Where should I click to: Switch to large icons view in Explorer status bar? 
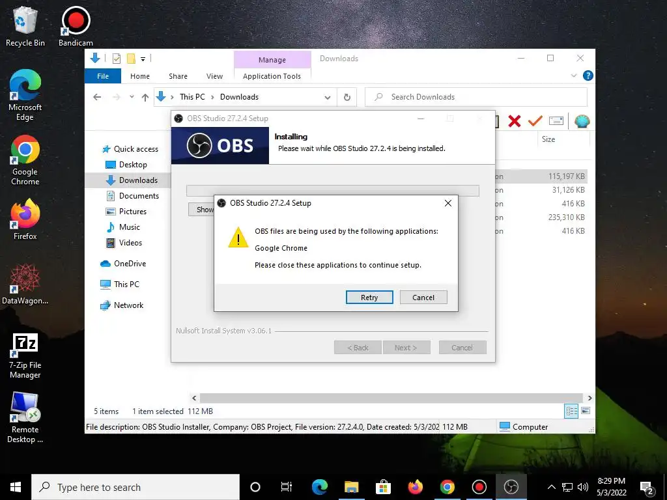[586, 411]
